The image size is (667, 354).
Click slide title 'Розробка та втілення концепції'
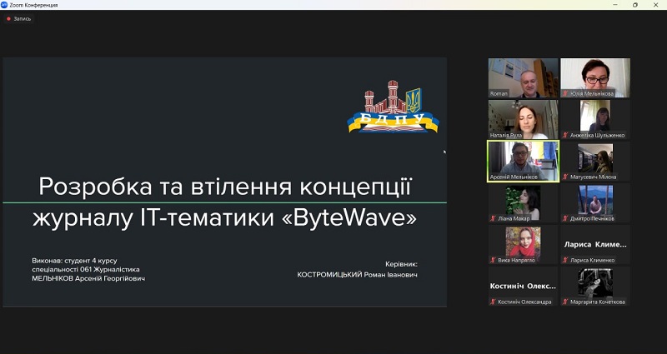pyautogui.click(x=225, y=187)
